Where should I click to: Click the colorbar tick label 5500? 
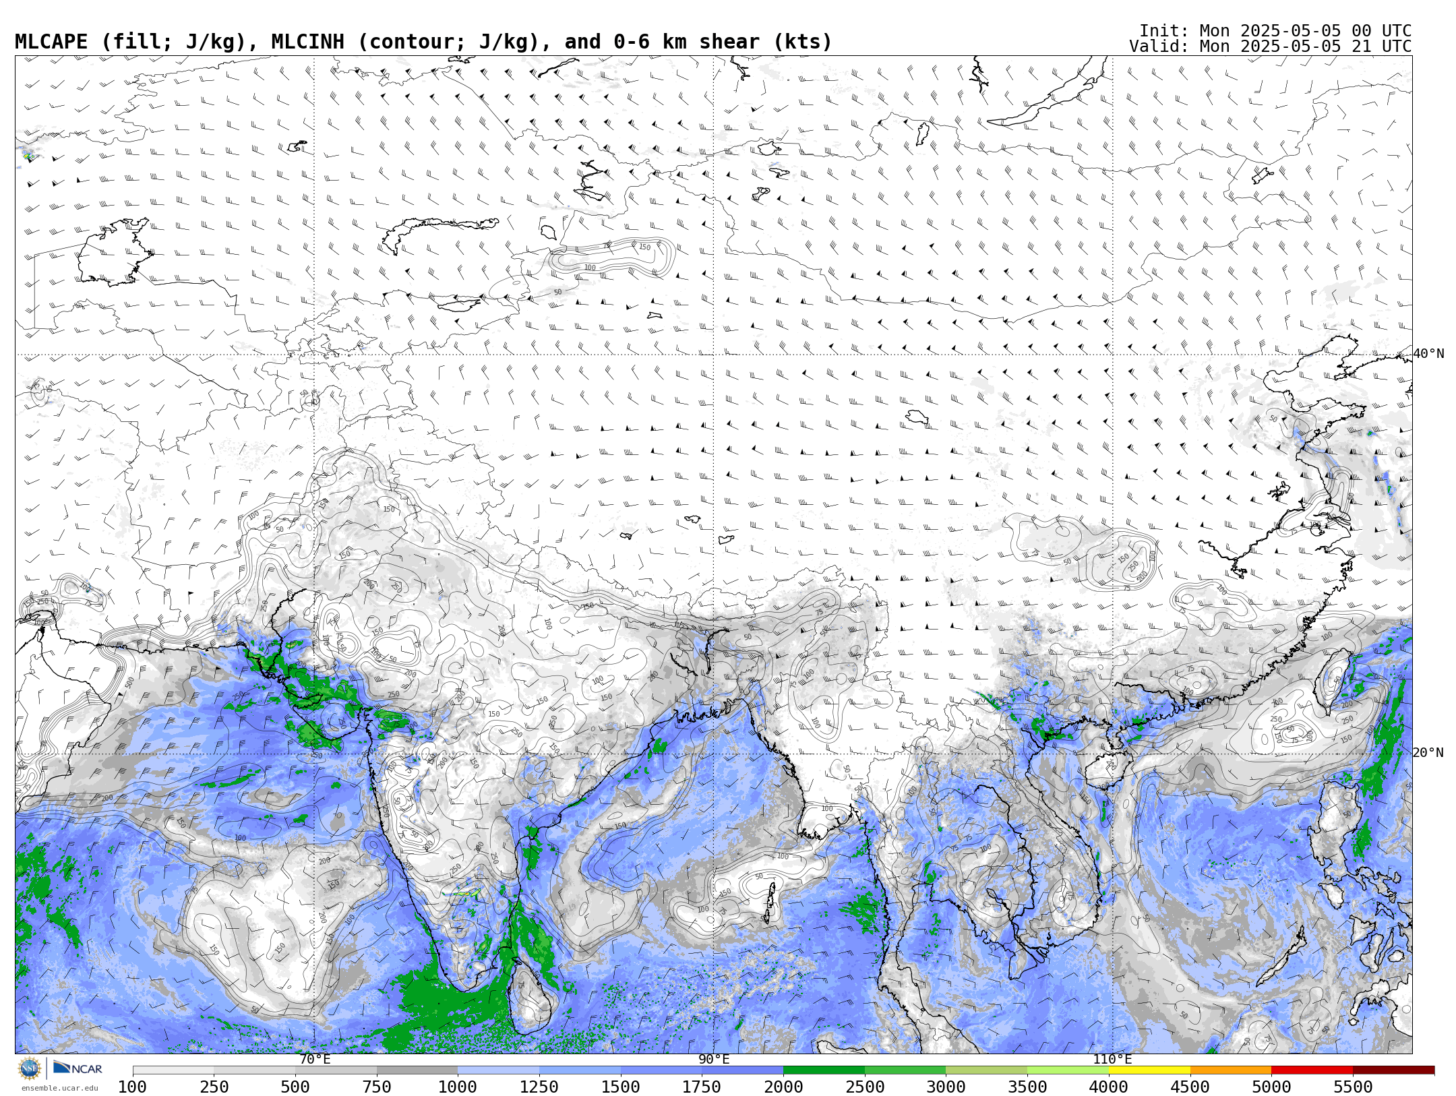1353,1087
